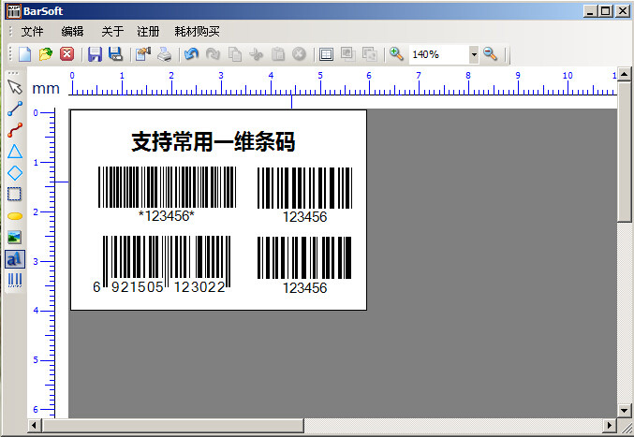Click the blue undo arrow

tap(191, 54)
